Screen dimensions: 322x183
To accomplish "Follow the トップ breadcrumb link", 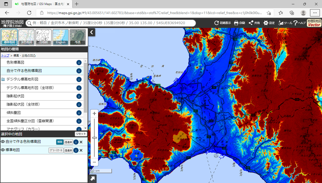I will coord(5,56).
